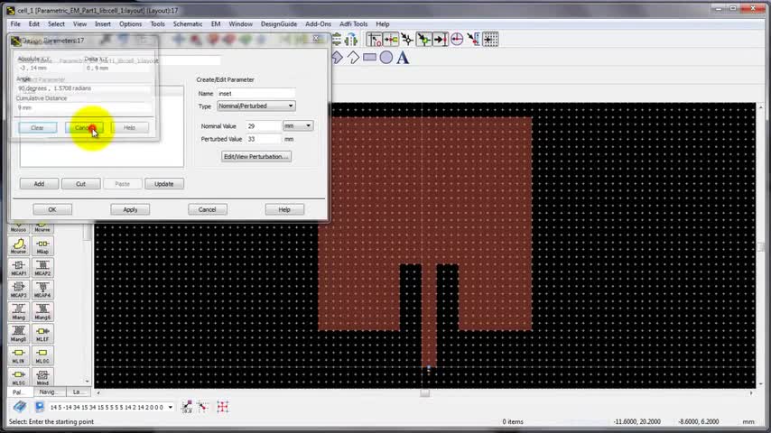Click the red grid icon in bottom toolbar

(223, 407)
